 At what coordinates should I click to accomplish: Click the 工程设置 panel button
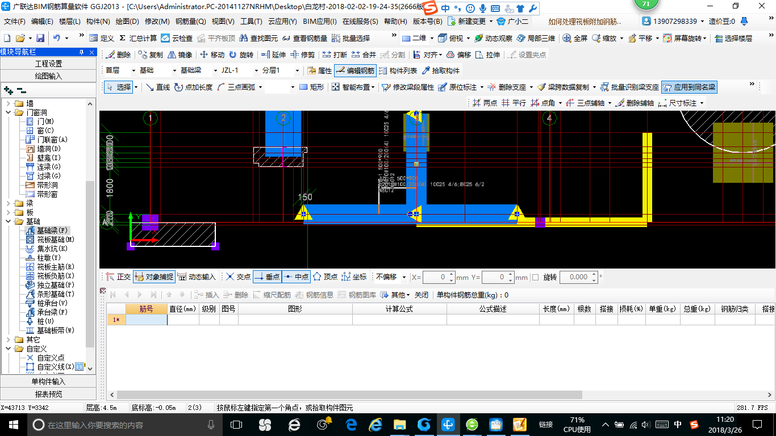(48, 64)
